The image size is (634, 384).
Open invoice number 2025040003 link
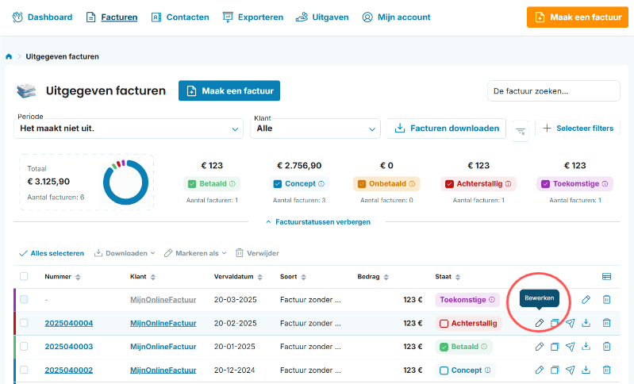(x=69, y=347)
